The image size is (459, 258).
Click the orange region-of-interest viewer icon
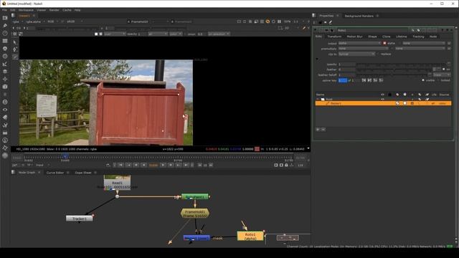[268, 21]
